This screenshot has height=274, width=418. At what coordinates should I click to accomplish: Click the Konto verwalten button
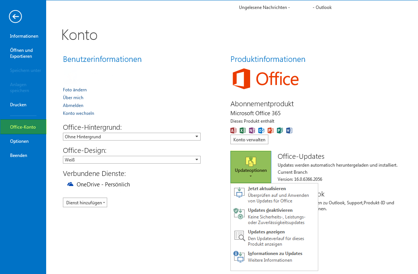pyautogui.click(x=249, y=140)
